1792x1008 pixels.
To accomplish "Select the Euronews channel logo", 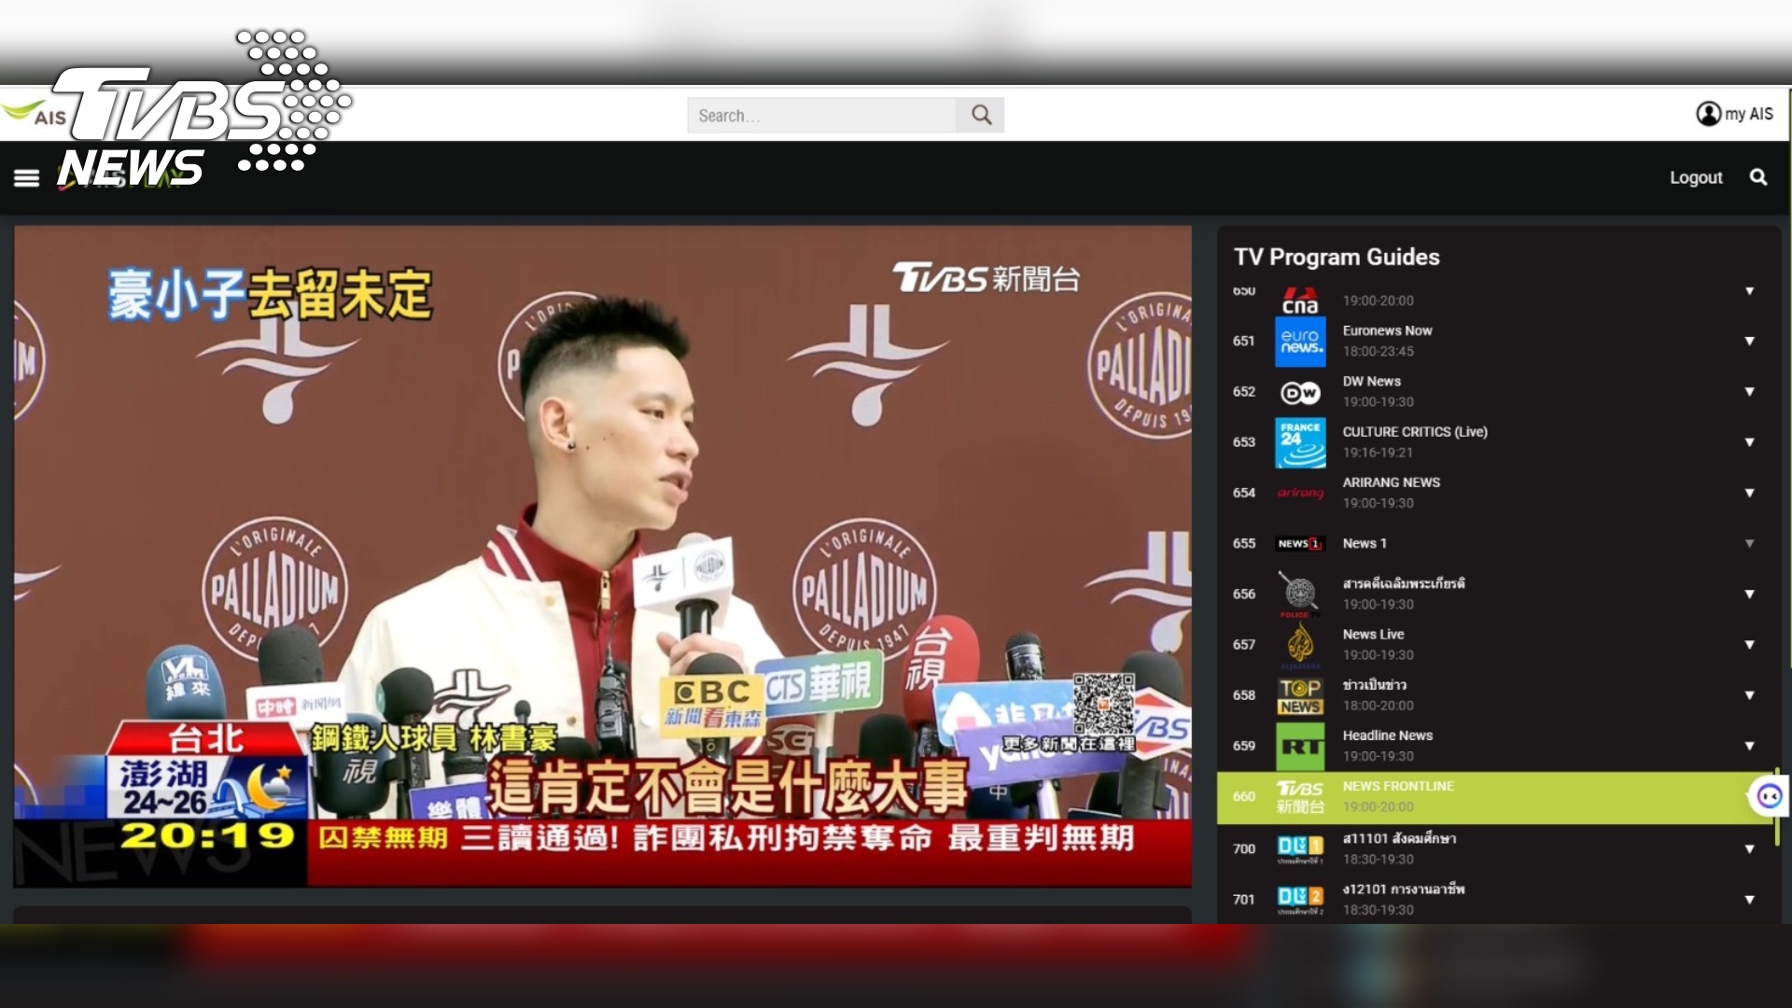I will pyautogui.click(x=1300, y=341).
